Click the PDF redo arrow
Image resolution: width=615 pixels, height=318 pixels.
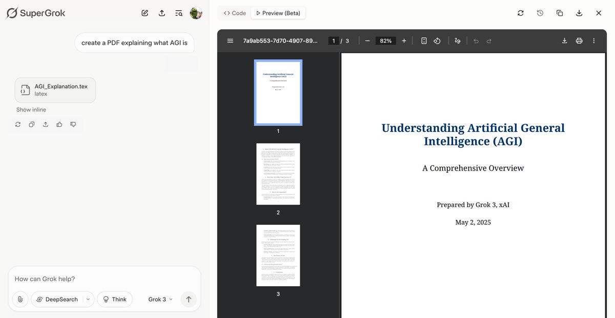[x=489, y=41]
